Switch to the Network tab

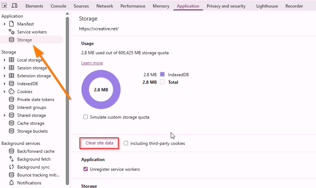pyautogui.click(x=105, y=6)
